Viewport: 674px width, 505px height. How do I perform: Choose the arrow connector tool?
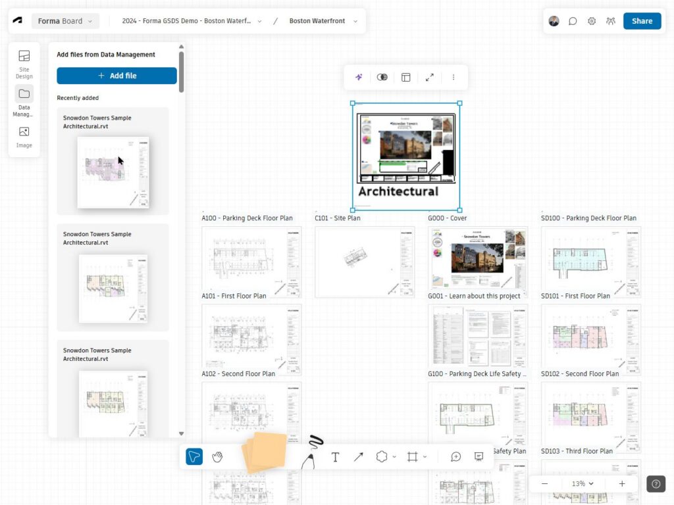358,456
